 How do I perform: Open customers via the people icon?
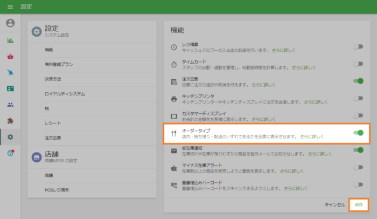coord(10,105)
